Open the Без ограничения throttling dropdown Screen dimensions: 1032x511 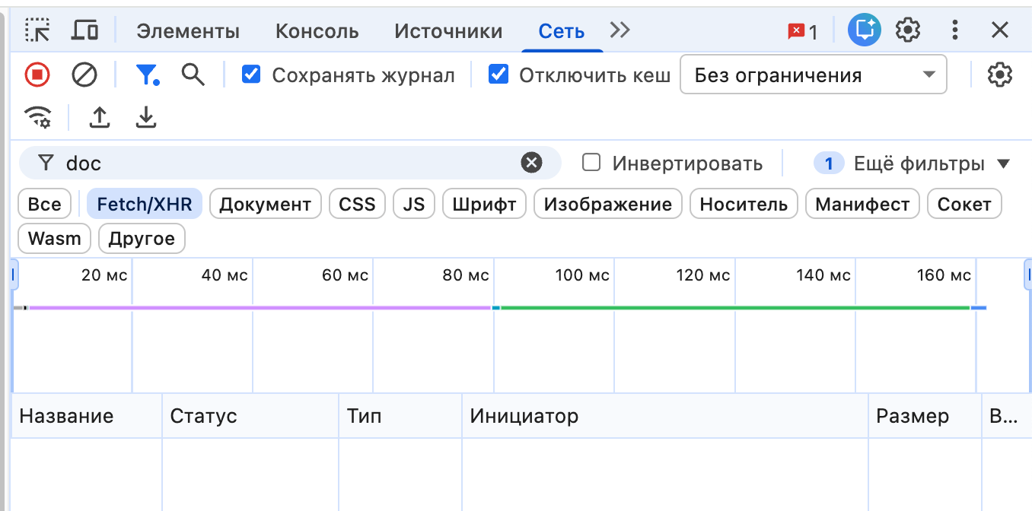[x=813, y=75]
